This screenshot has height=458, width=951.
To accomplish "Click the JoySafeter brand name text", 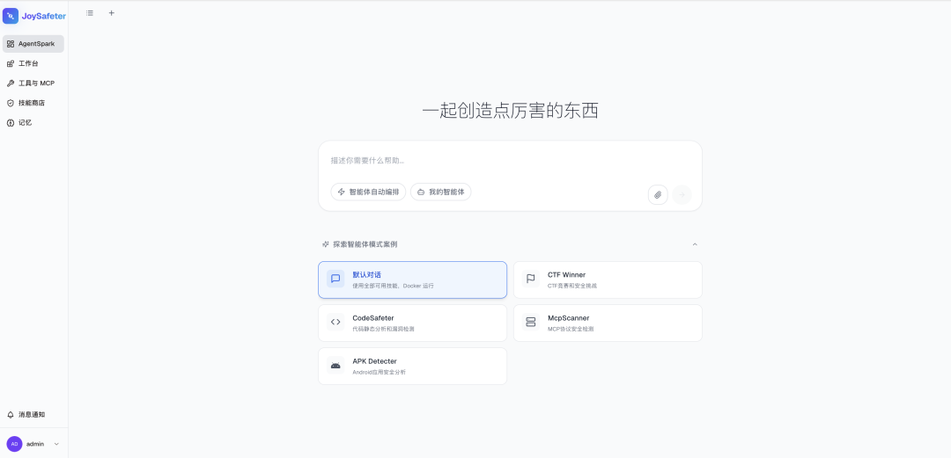I will [44, 17].
